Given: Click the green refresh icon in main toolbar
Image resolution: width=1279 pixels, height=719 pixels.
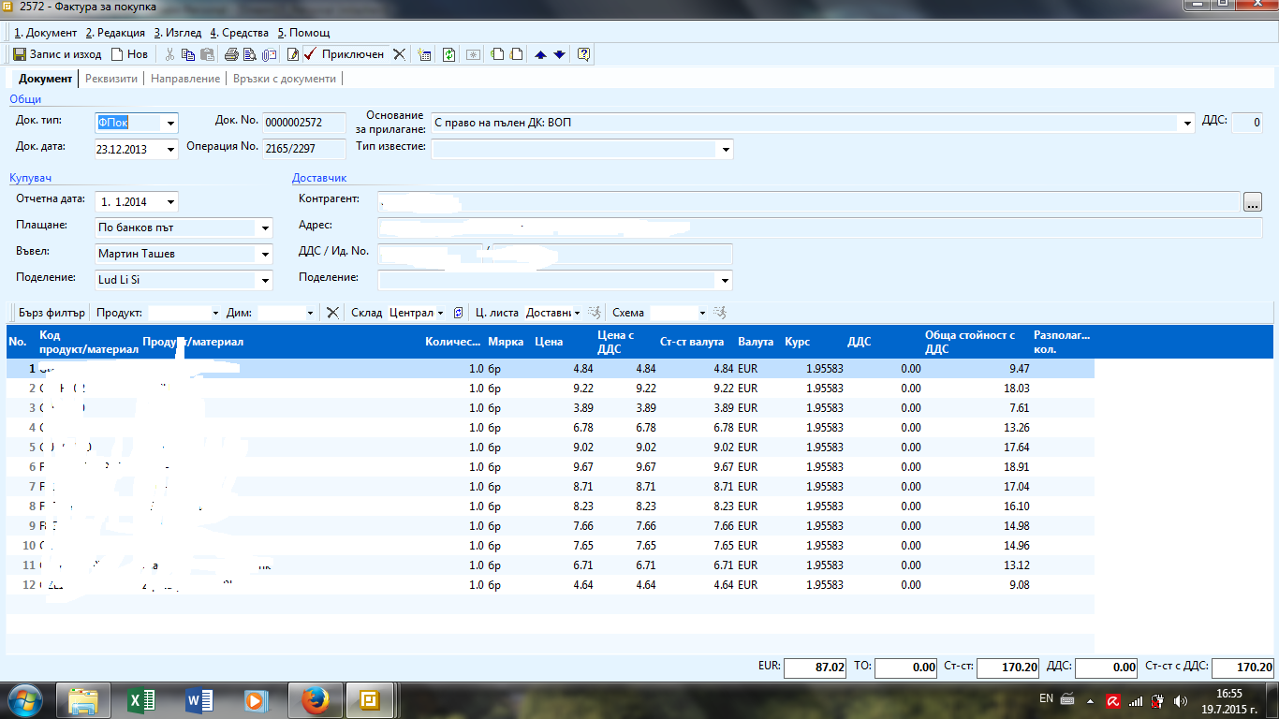Looking at the screenshot, I should pyautogui.click(x=449, y=54).
